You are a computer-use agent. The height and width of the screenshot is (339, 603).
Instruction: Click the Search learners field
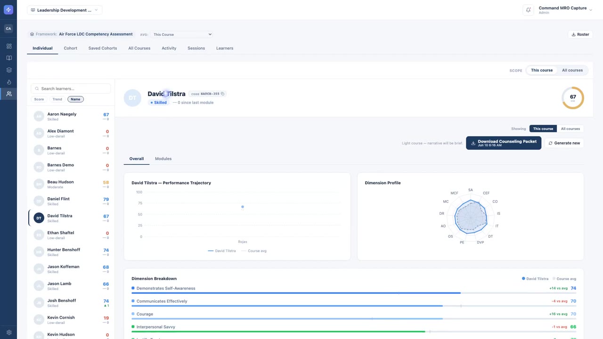pos(71,89)
